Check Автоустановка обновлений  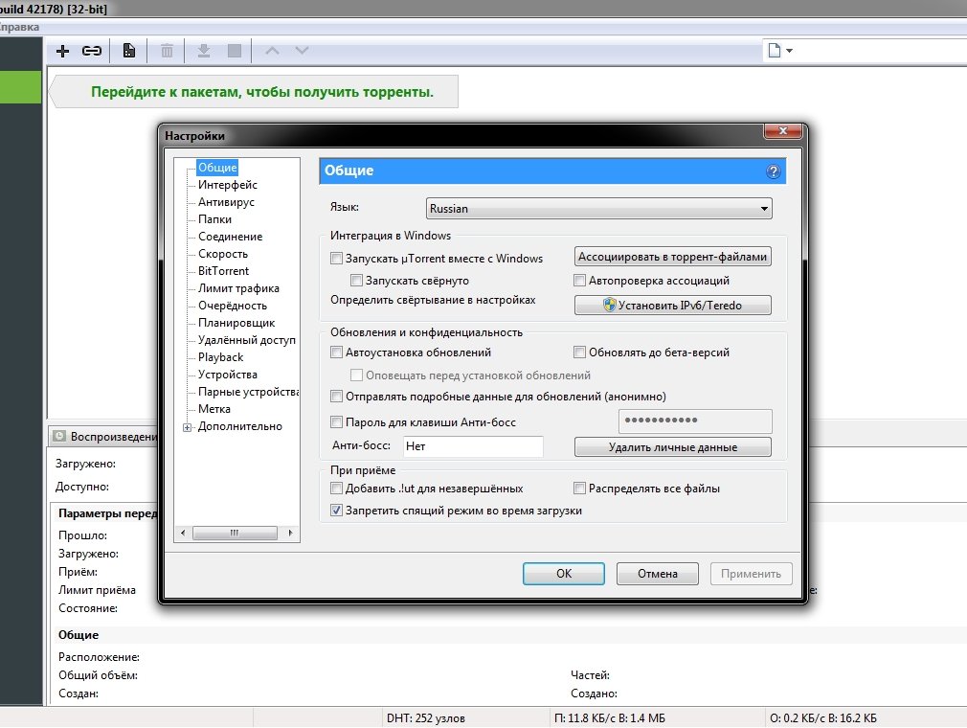coord(336,353)
